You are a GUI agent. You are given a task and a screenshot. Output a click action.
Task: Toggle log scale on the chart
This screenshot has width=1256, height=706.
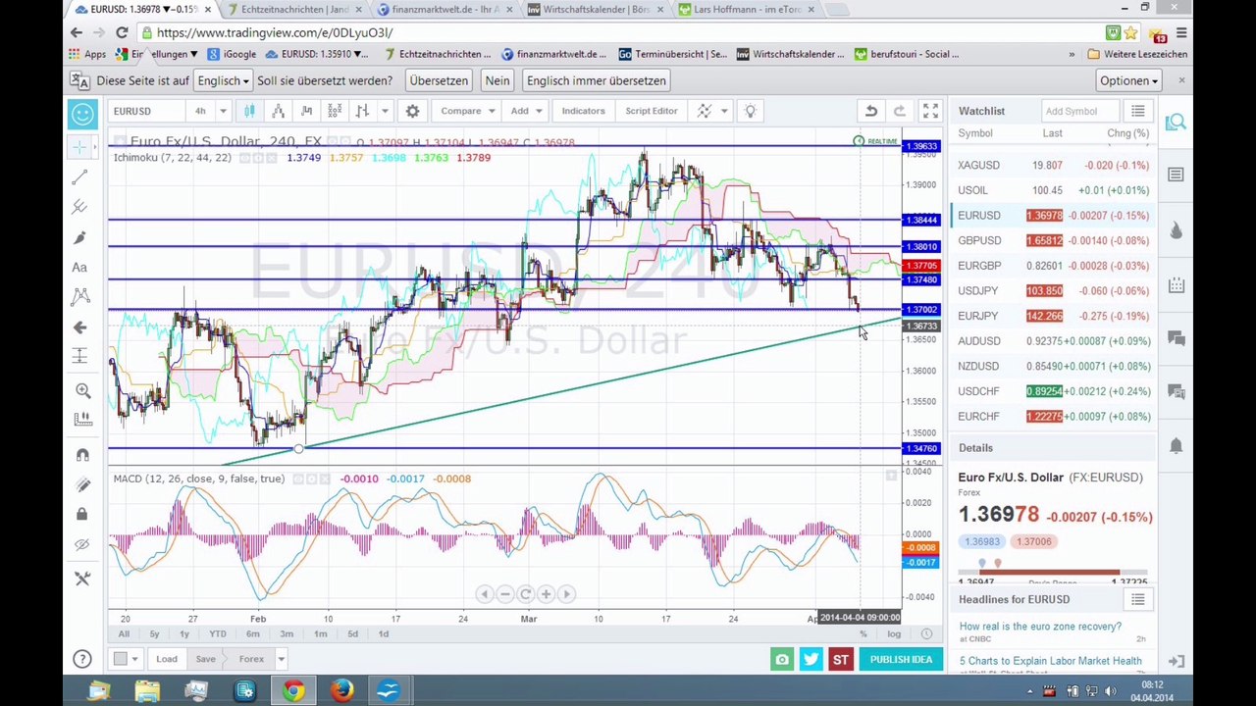tap(894, 634)
